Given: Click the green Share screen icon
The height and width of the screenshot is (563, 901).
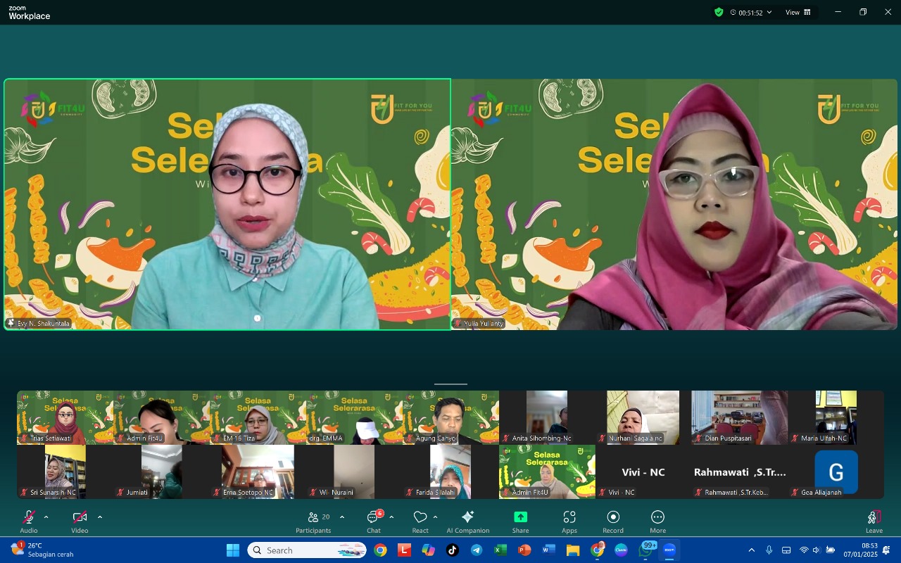Looking at the screenshot, I should [x=520, y=517].
